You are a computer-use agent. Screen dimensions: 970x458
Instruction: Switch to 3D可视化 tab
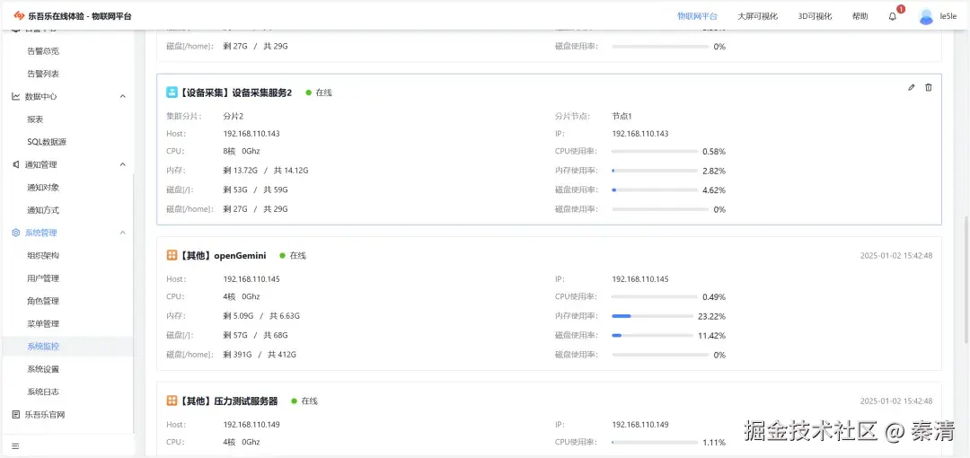(815, 17)
